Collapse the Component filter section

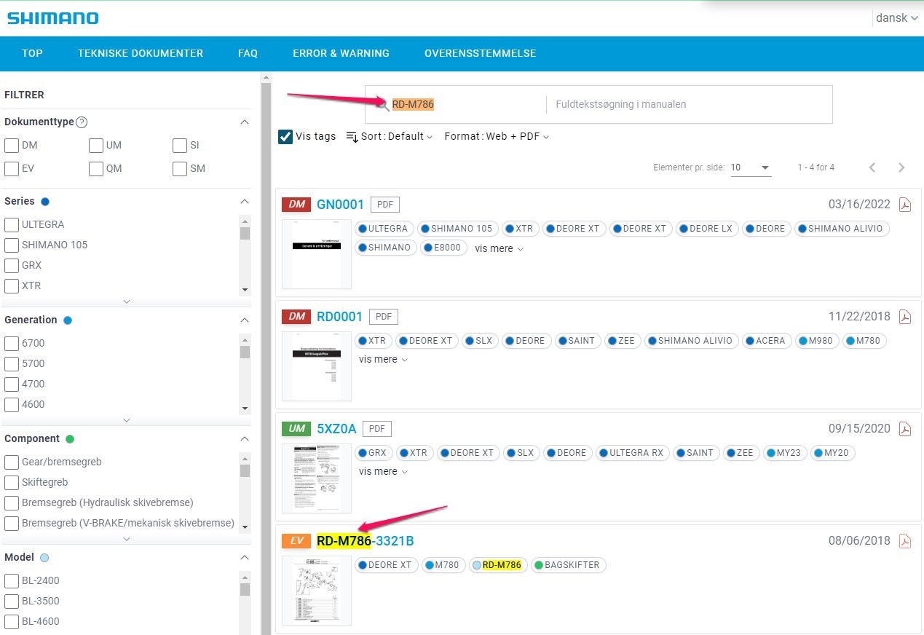(x=245, y=439)
